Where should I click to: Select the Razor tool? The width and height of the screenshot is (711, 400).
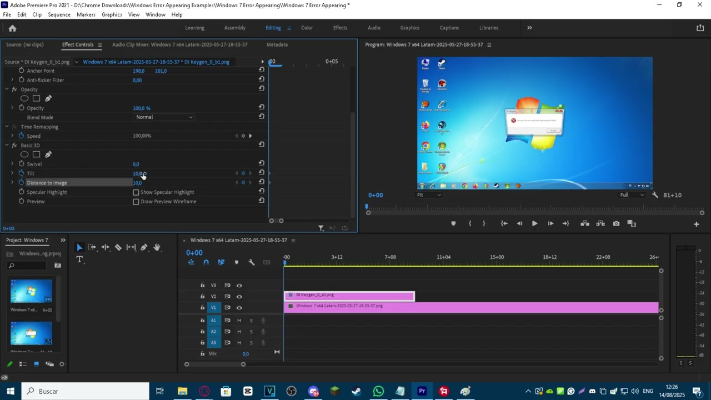[x=118, y=247]
